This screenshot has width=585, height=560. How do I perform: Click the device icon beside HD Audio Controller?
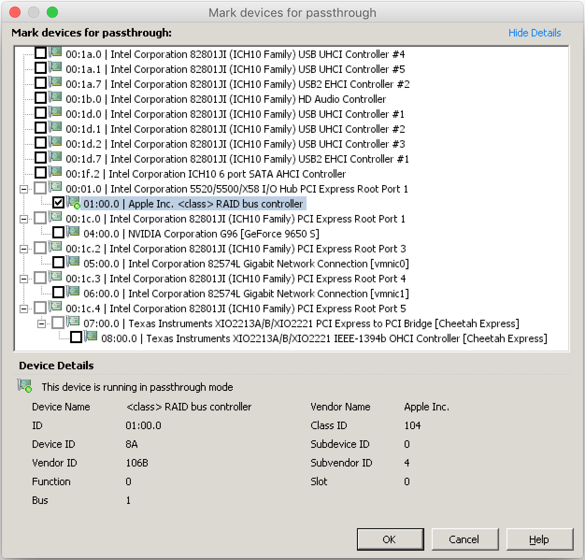56,97
